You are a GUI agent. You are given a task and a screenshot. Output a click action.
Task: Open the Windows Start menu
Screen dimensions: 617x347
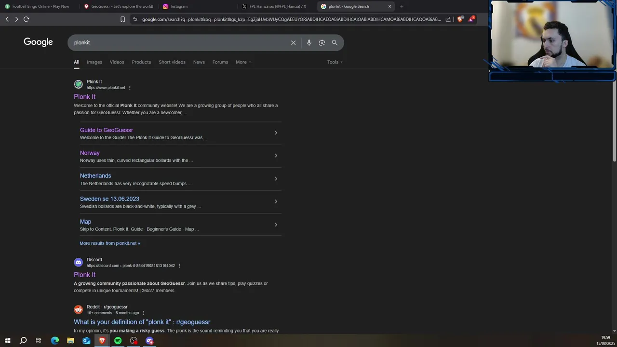[7, 341]
